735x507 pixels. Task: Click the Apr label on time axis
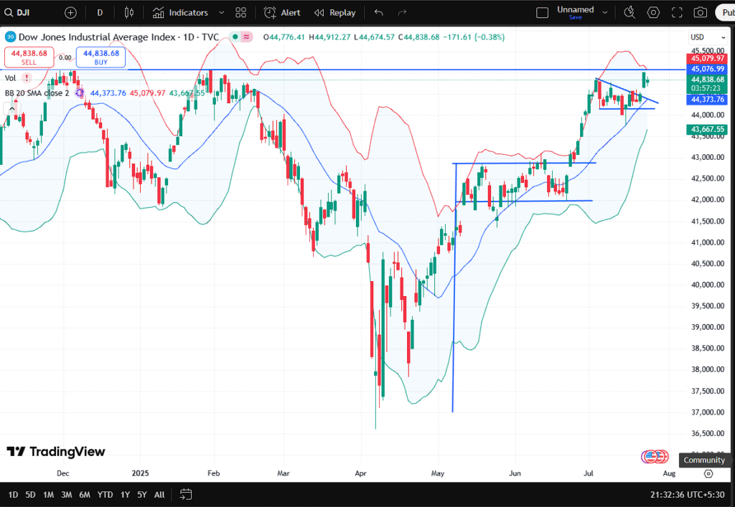tap(360, 473)
